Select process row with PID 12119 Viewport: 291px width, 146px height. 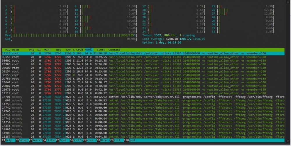click(143, 93)
